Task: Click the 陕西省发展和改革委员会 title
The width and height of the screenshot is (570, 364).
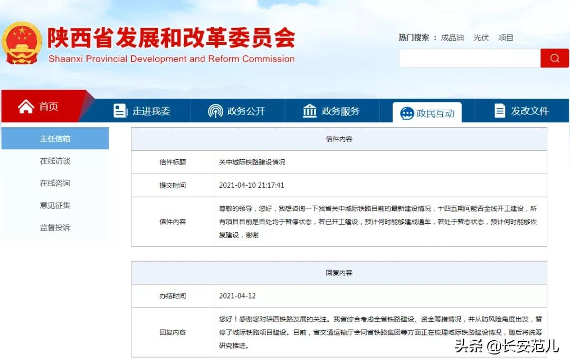Action: 171,38
